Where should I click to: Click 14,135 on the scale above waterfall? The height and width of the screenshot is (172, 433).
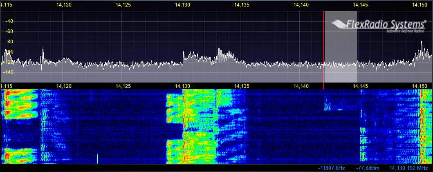point(242,86)
